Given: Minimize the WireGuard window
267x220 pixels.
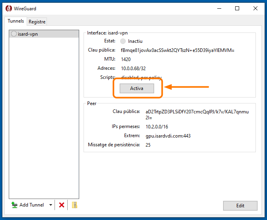Looking at the screenshot, I should [x=220, y=8].
